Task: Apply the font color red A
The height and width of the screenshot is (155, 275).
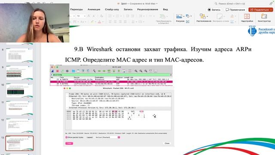Action: pyautogui.click(x=99, y=22)
